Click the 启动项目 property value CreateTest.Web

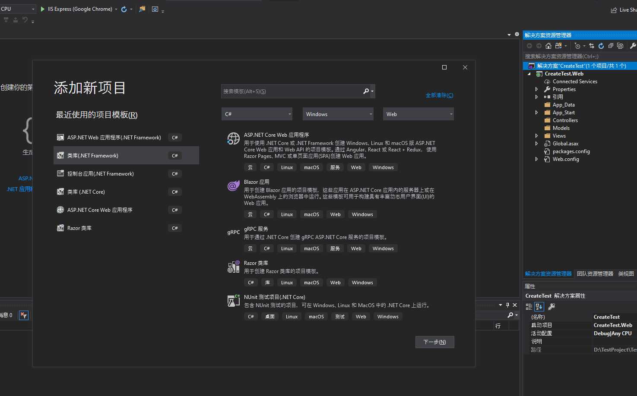(613, 325)
